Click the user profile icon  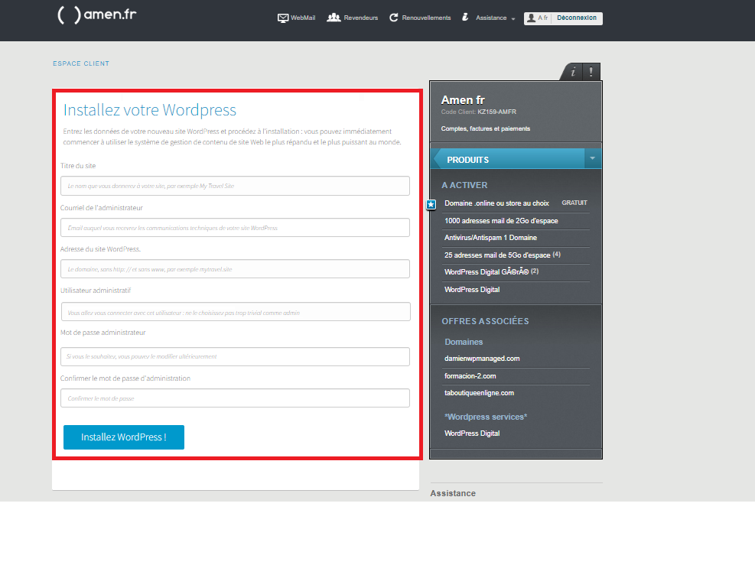[x=531, y=18]
